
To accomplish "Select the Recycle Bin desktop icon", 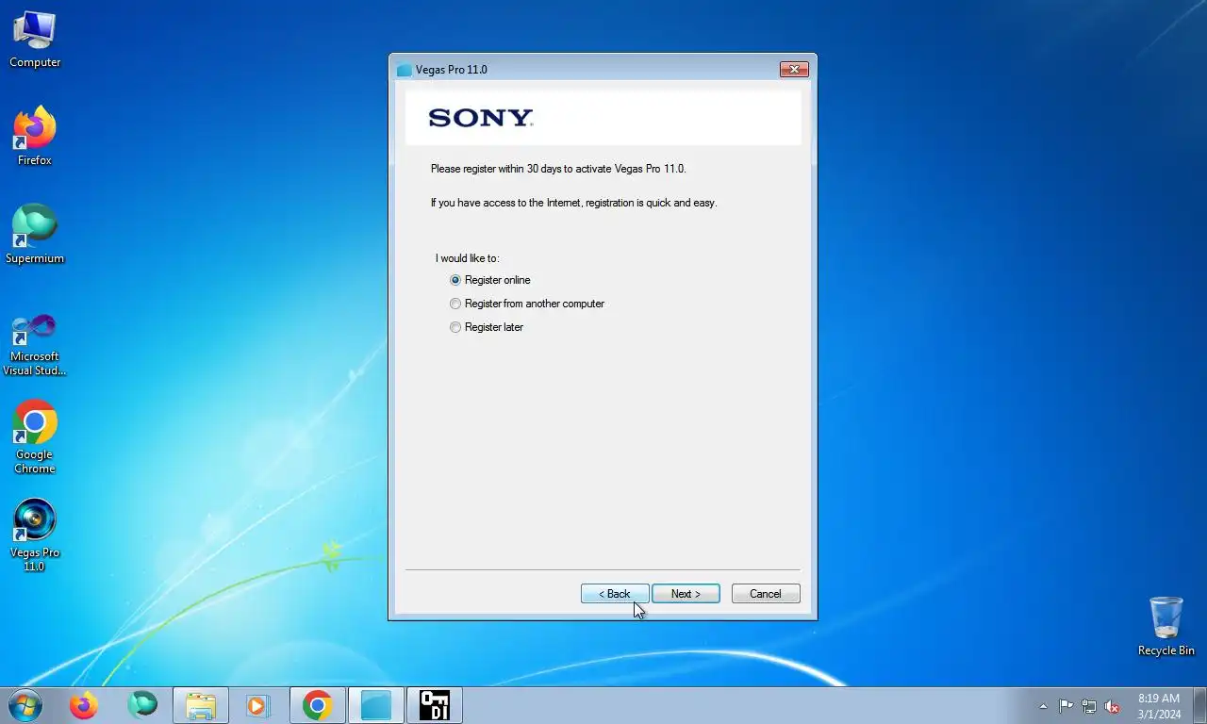I will pyautogui.click(x=1166, y=626).
